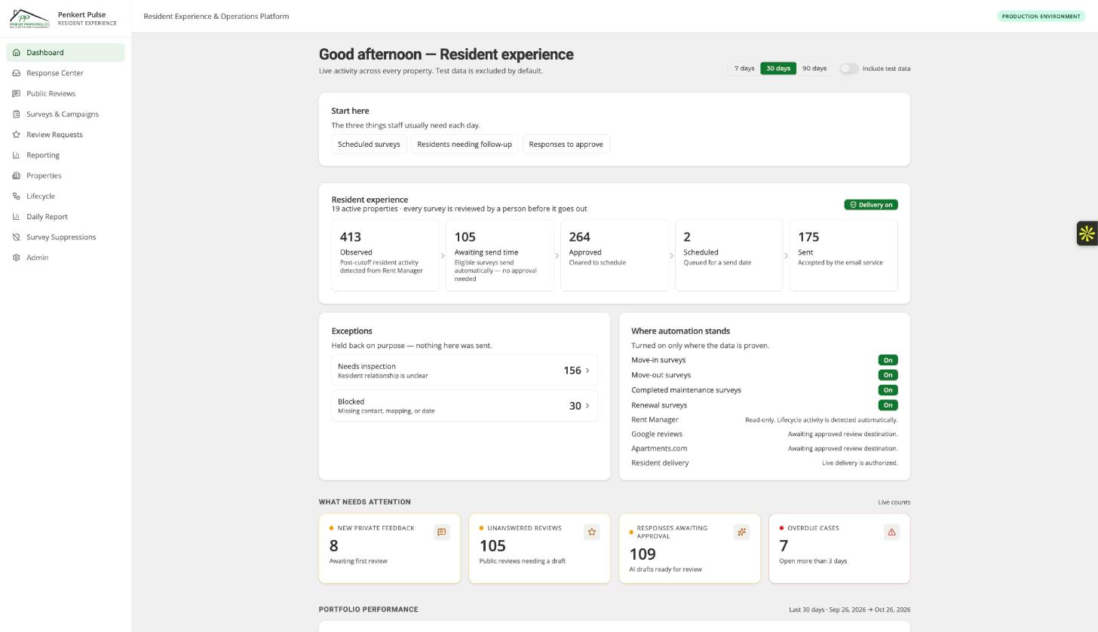The image size is (1098, 632).
Task: Click Residents needing follow-up button
Action: coord(465,145)
